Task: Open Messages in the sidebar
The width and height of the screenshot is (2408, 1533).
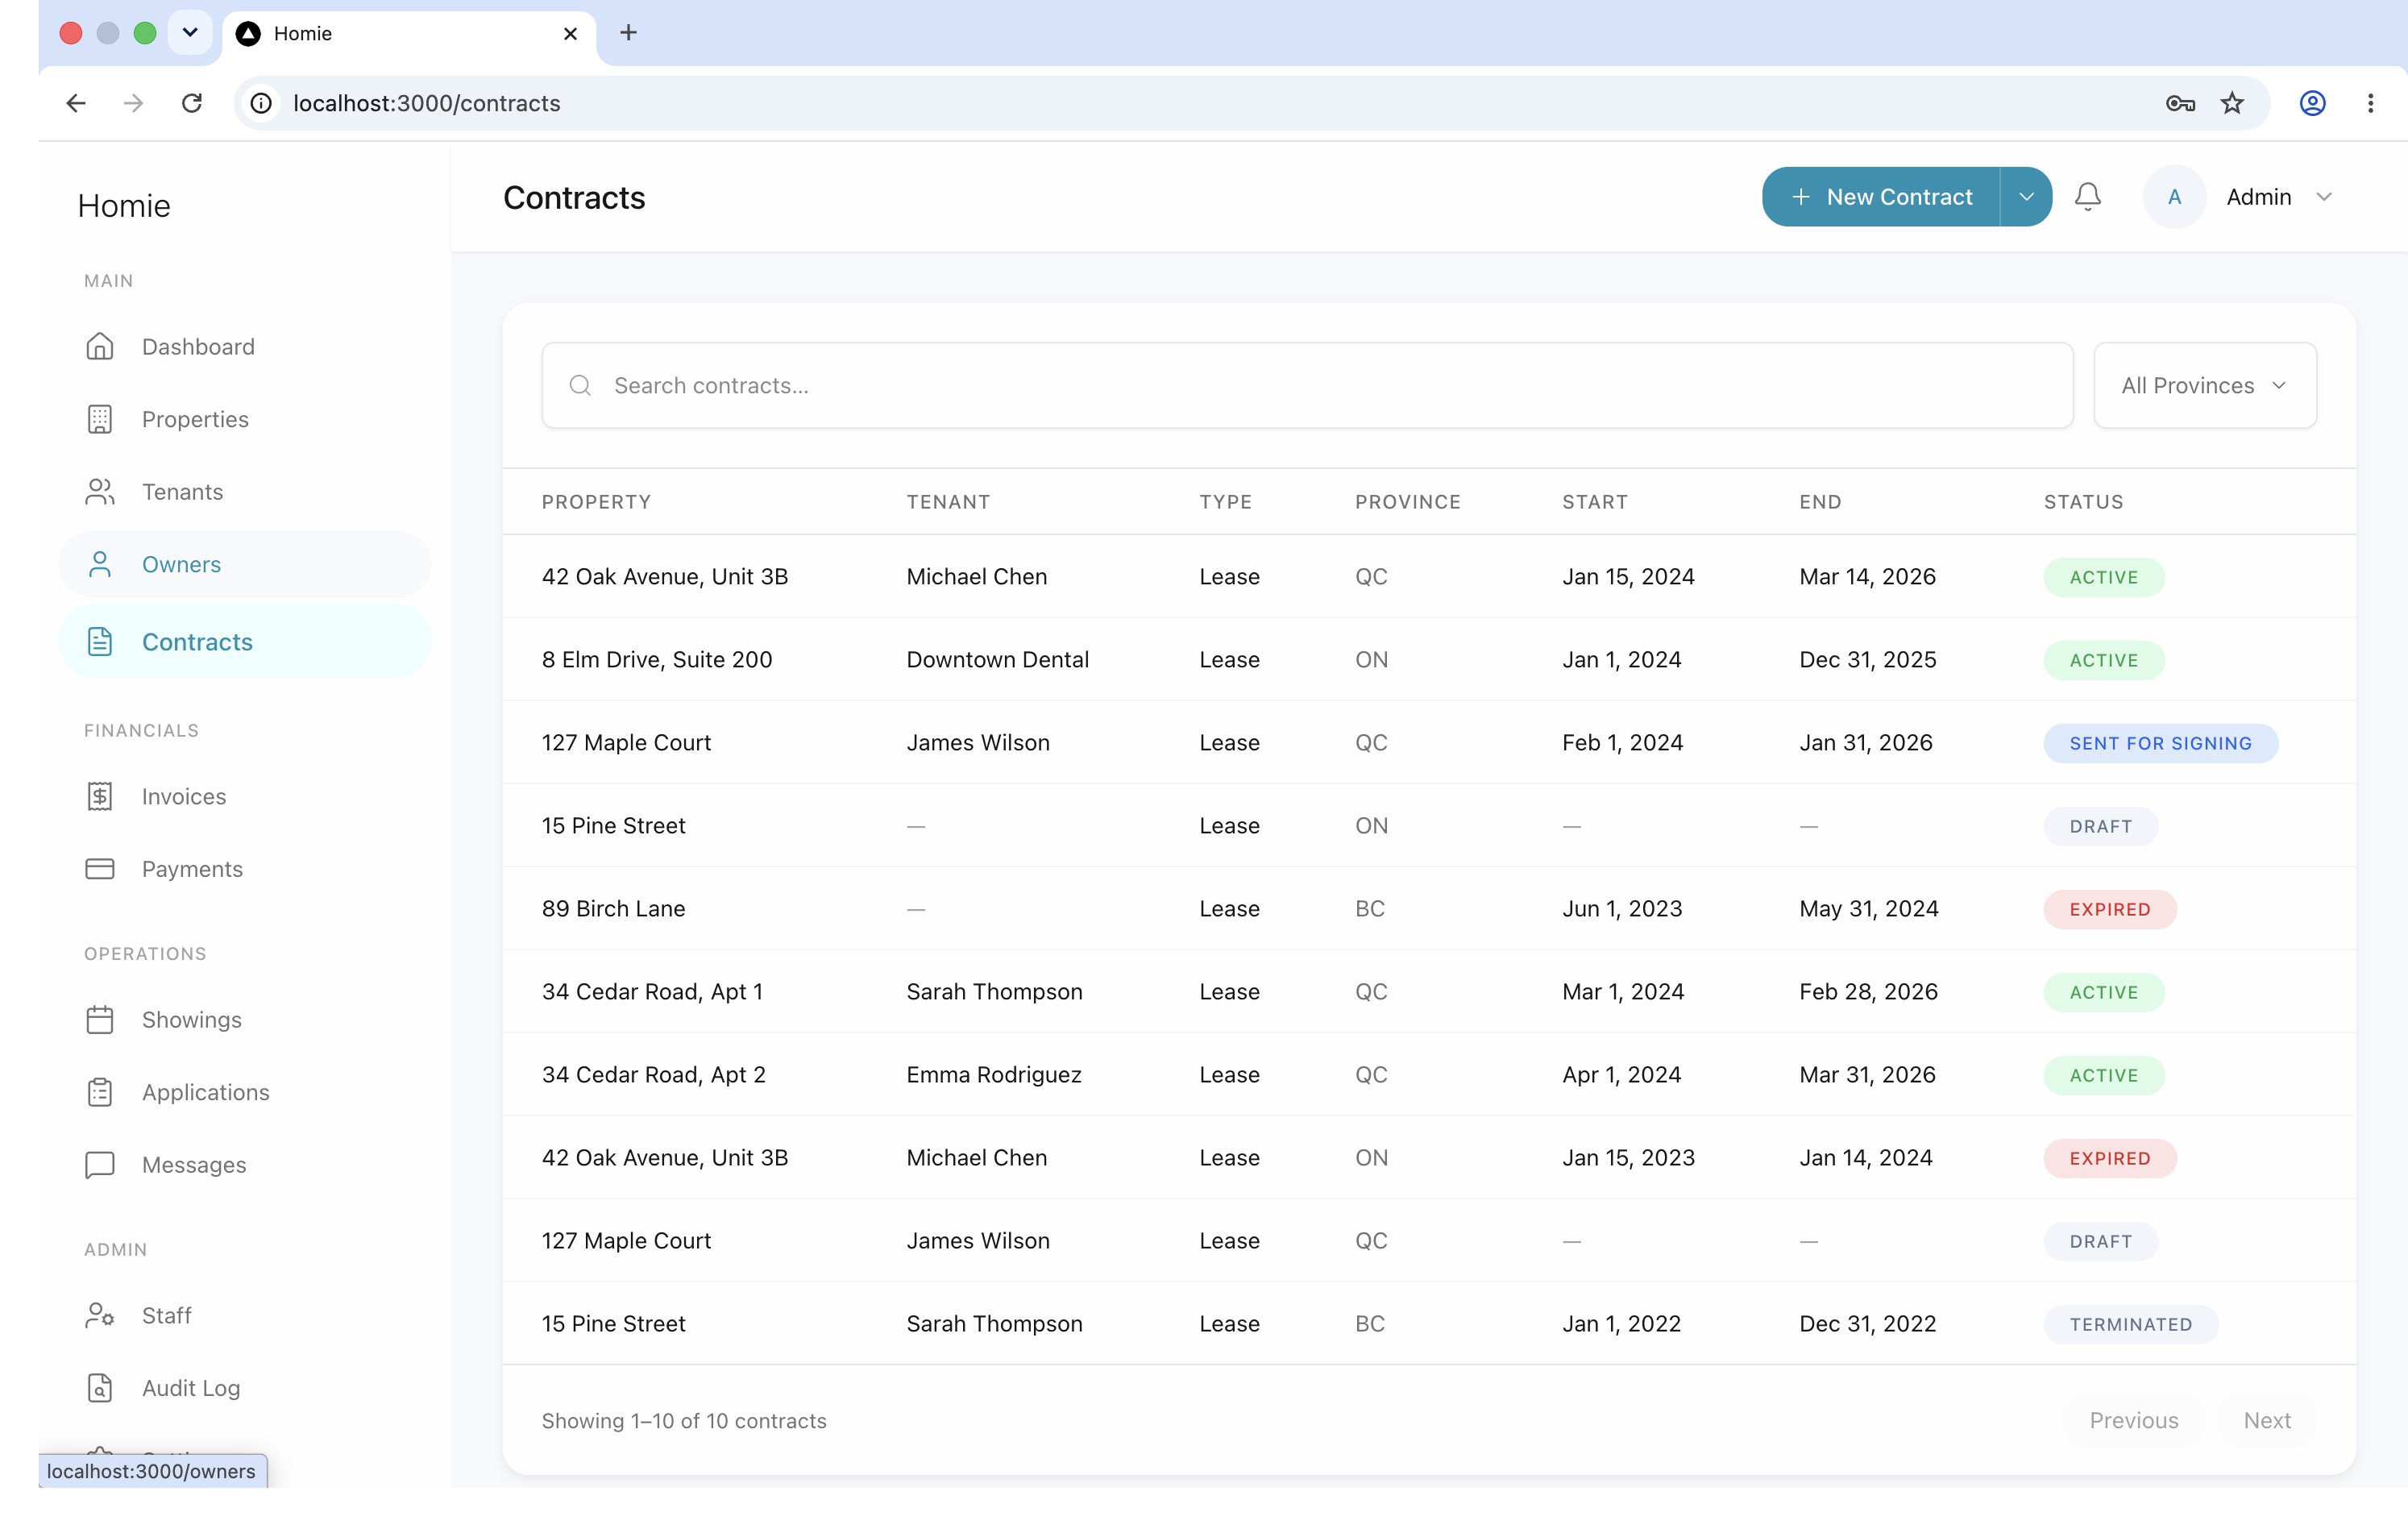Action: (245, 1164)
